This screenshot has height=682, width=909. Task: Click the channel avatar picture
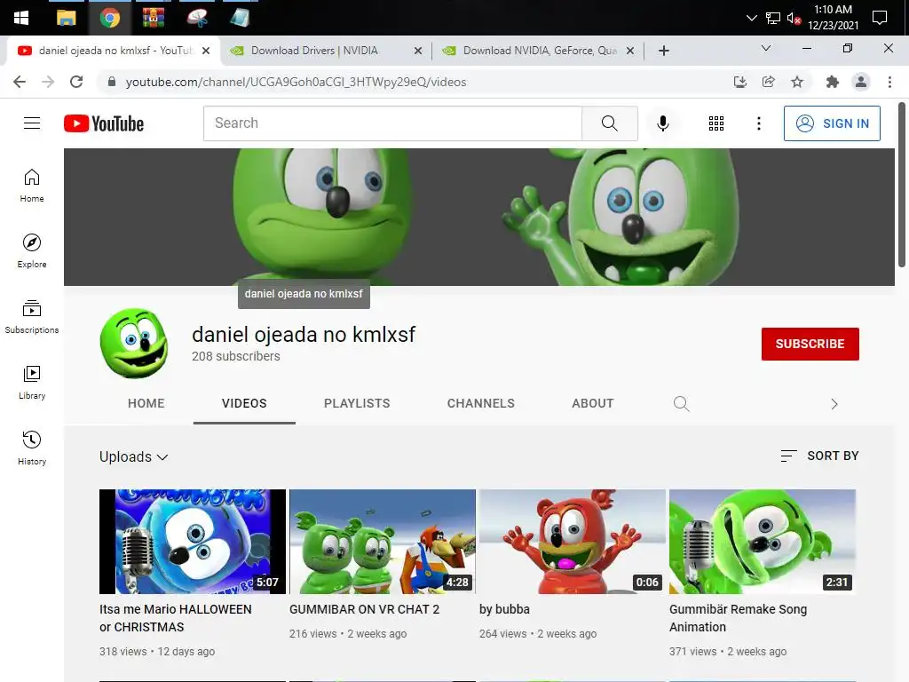(x=134, y=344)
